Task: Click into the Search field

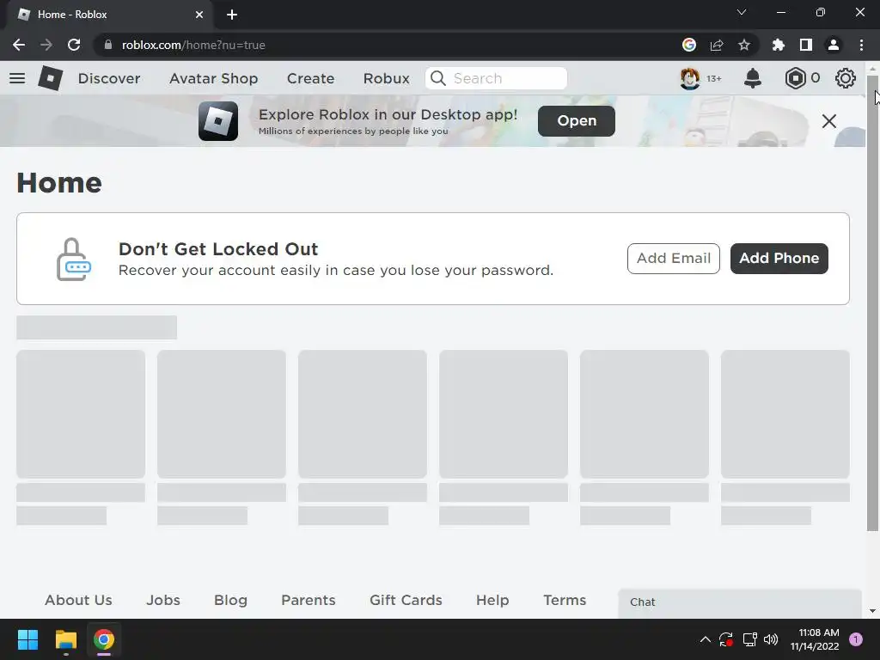Action: point(496,78)
